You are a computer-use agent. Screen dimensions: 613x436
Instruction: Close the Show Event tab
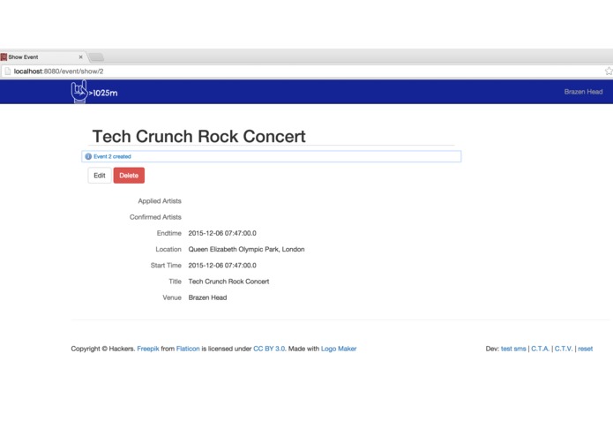[80, 57]
